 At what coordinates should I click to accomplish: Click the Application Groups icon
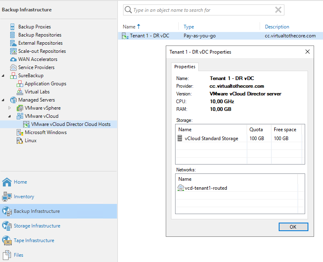click(20, 84)
